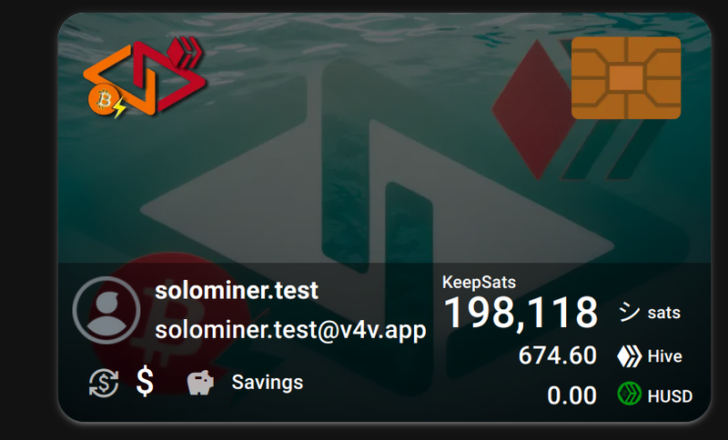Open the Savings link
This screenshot has width=728, height=440.
[x=267, y=383]
